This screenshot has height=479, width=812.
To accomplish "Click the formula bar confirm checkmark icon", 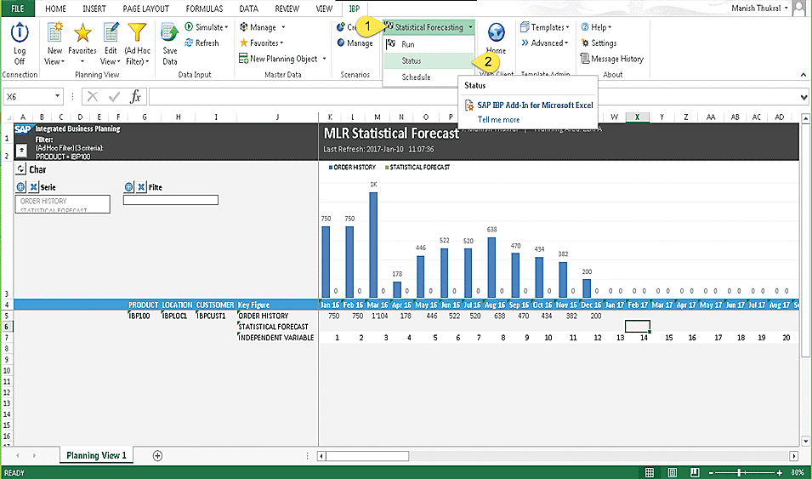I will tap(115, 96).
